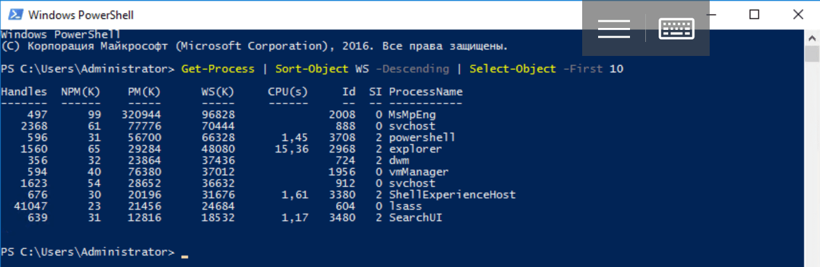This screenshot has width=820, height=267.
Task: Click the ShellExperienceHost process name
Action: (x=452, y=195)
